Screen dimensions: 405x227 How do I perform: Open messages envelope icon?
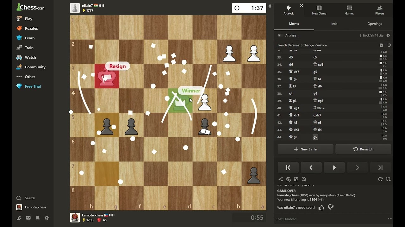pos(28,218)
